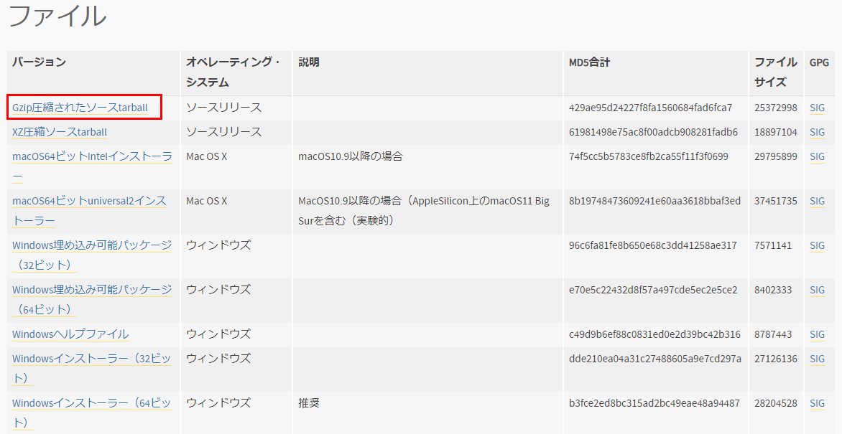The width and height of the screenshot is (842, 434).
Task: Select Mac OS X in the universal2 installer row
Action: pos(207,201)
